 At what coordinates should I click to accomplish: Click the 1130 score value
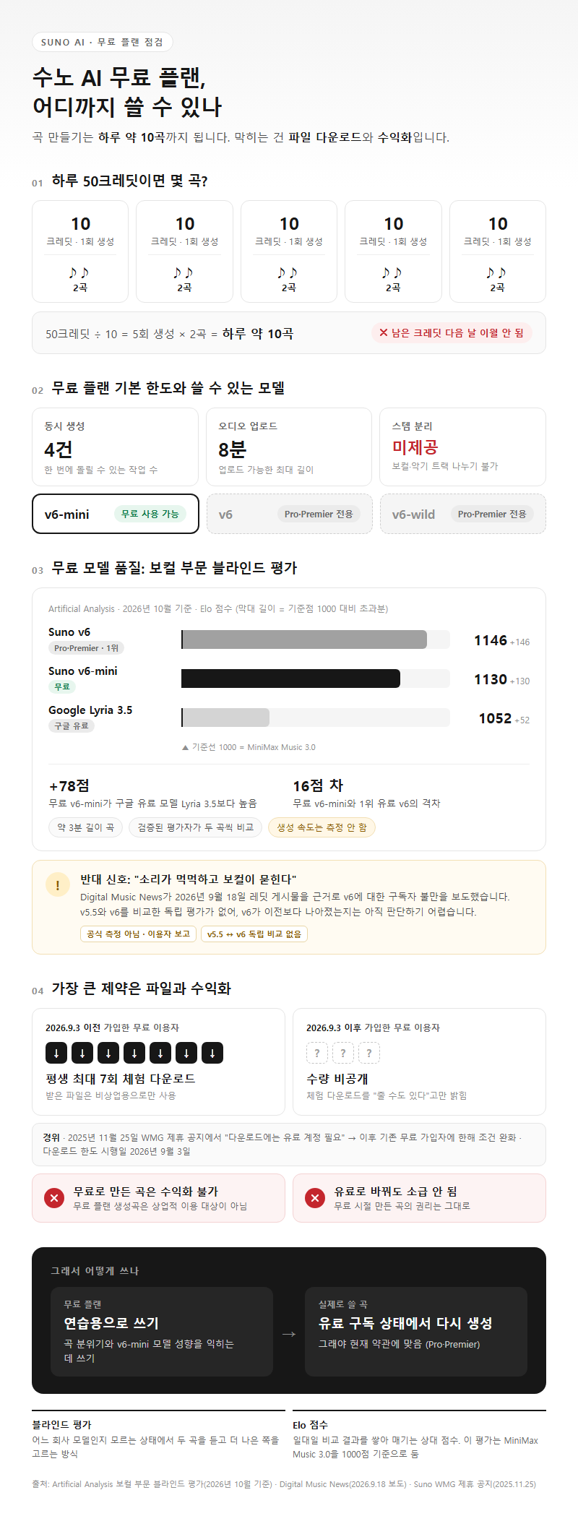[491, 680]
